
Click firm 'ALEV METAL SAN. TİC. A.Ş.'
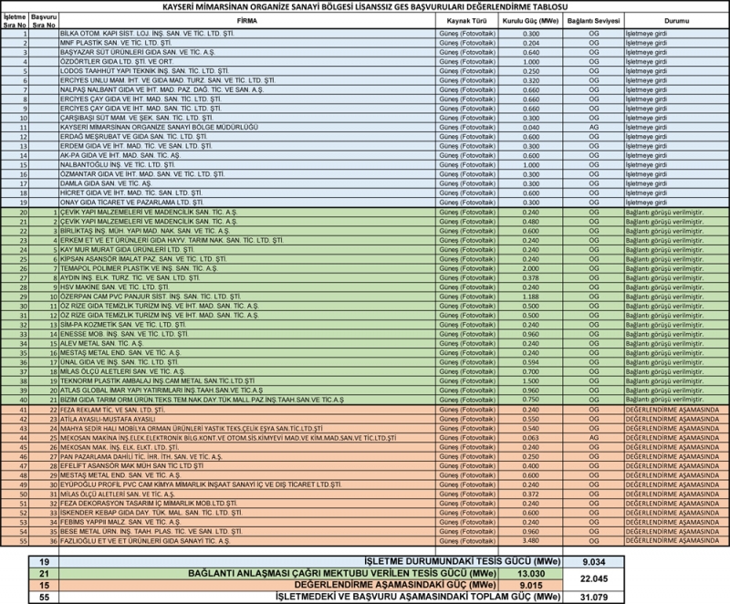coord(102,343)
